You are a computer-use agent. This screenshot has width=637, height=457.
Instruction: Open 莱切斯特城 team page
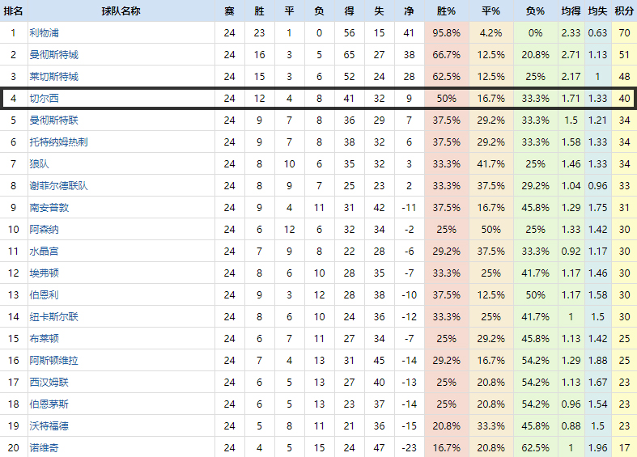point(53,77)
